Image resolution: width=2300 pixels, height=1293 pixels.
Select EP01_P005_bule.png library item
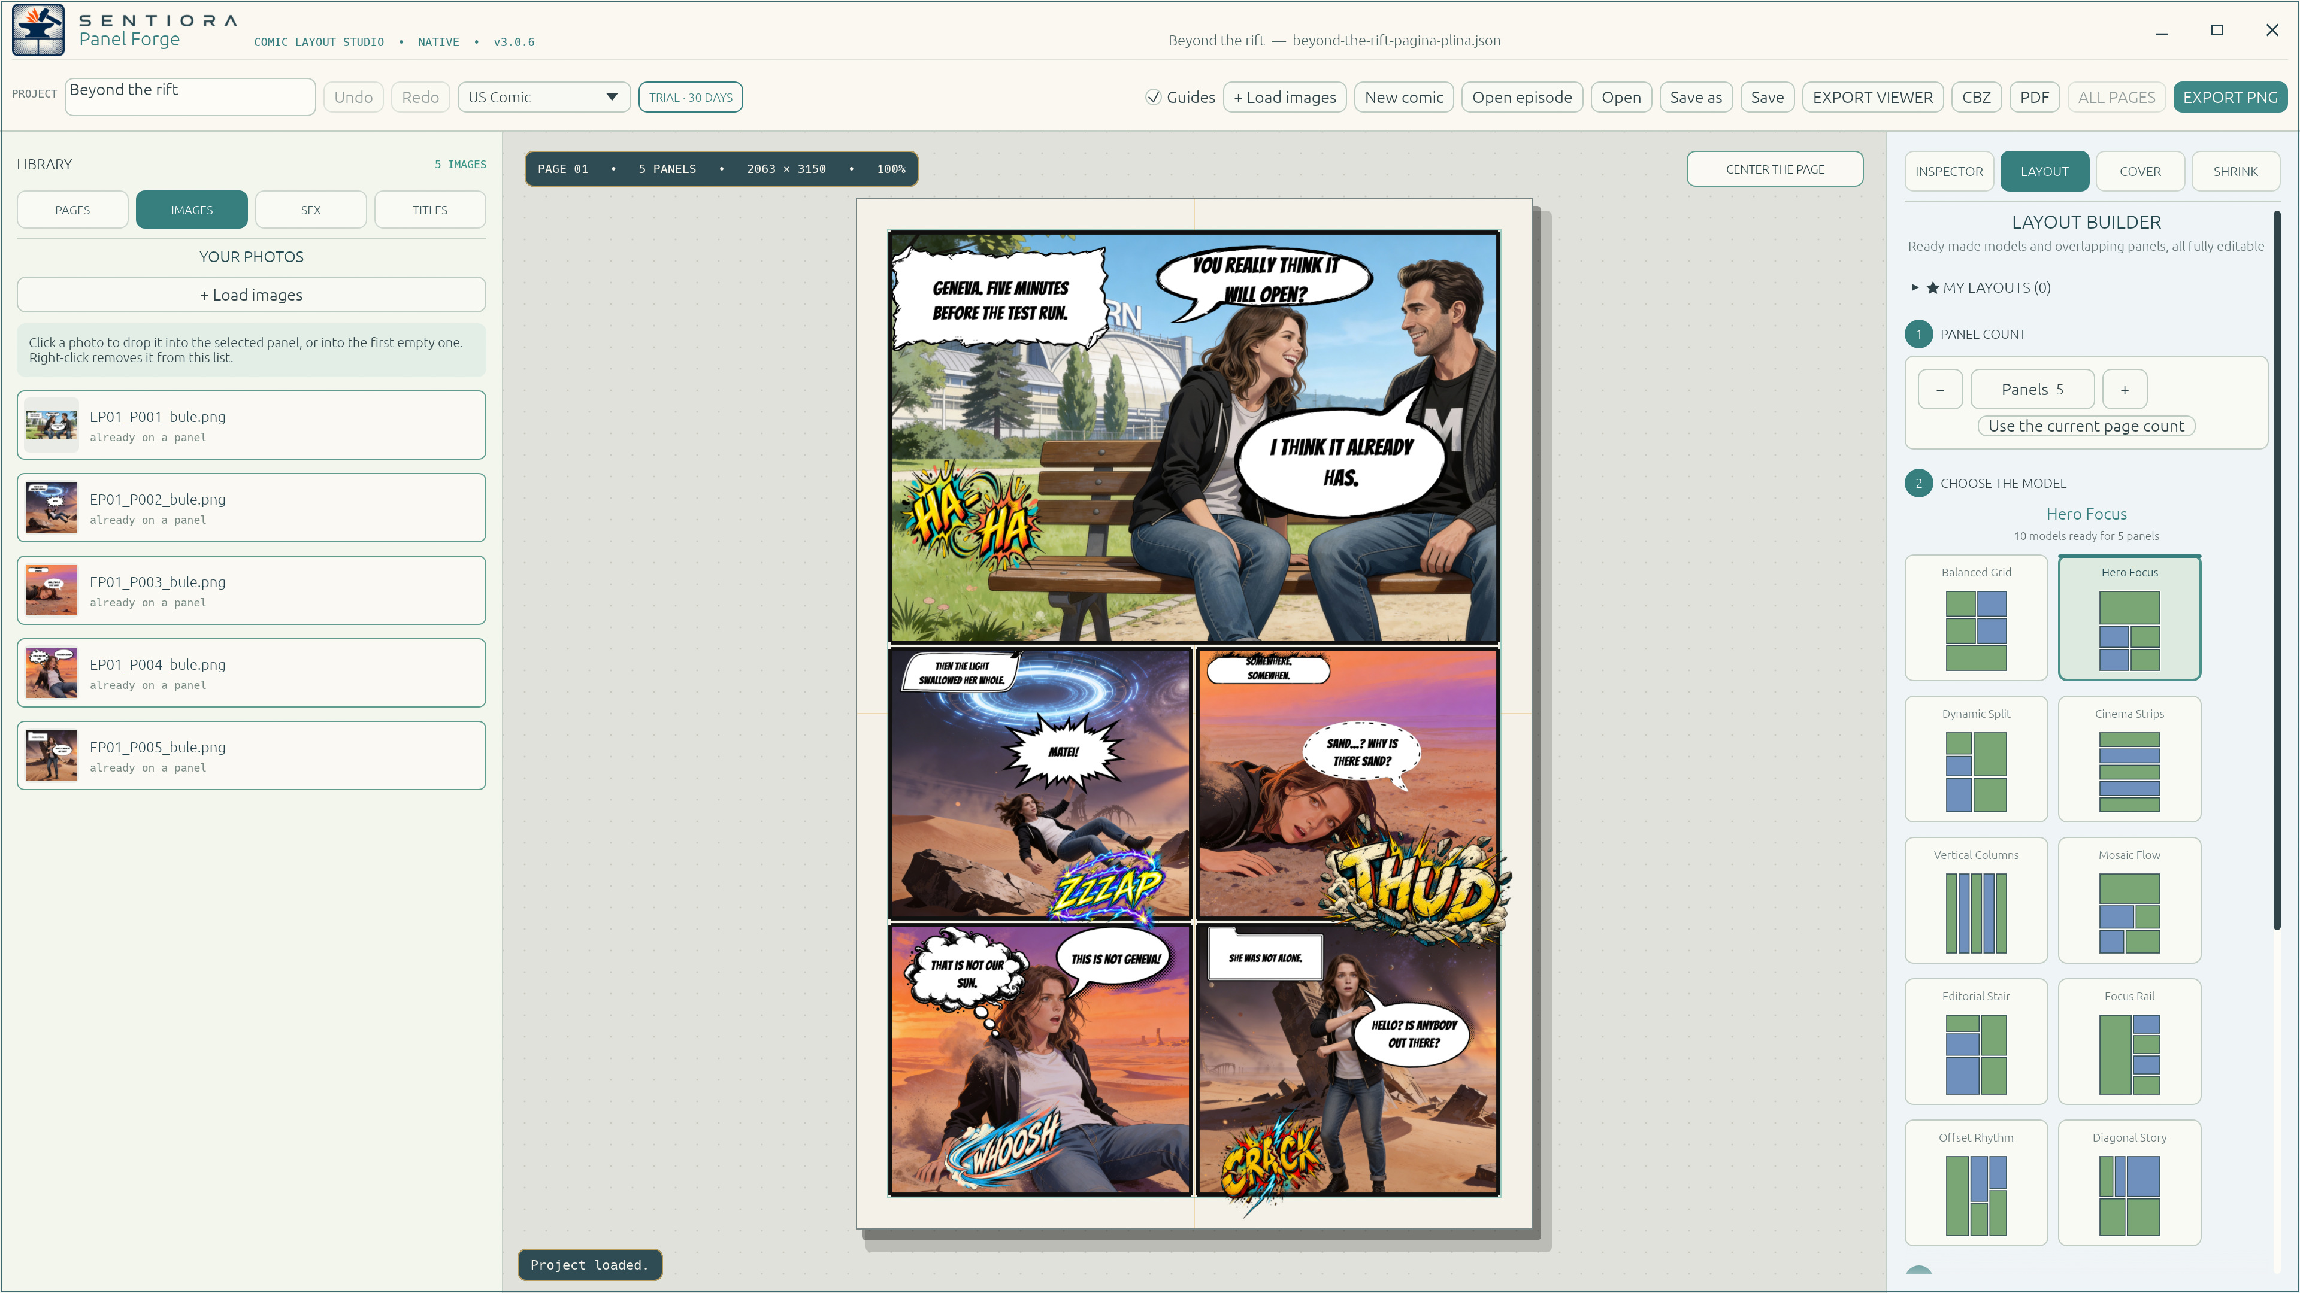[251, 755]
